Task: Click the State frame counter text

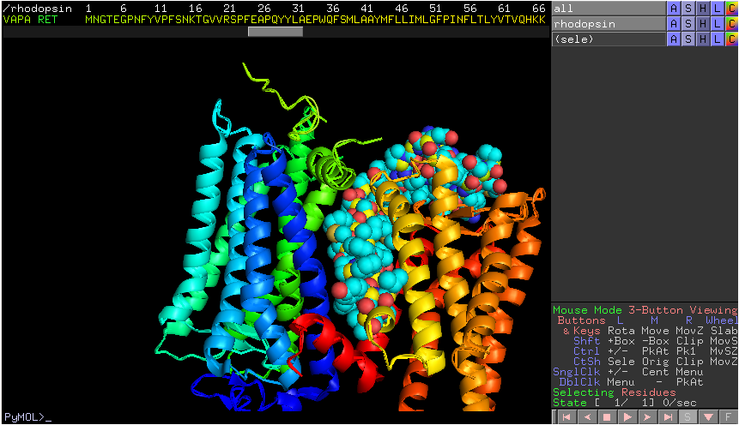Action: click(624, 403)
